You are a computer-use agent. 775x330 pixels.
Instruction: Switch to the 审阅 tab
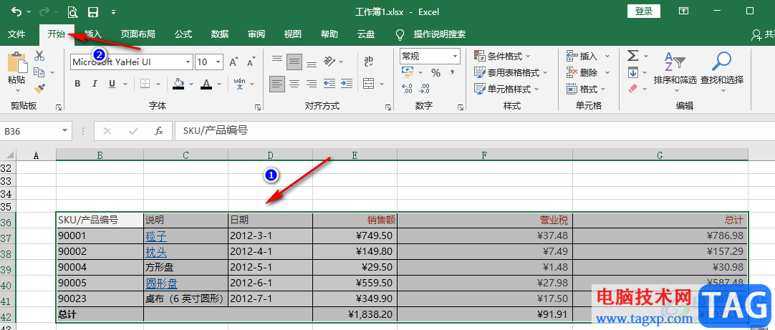[256, 34]
